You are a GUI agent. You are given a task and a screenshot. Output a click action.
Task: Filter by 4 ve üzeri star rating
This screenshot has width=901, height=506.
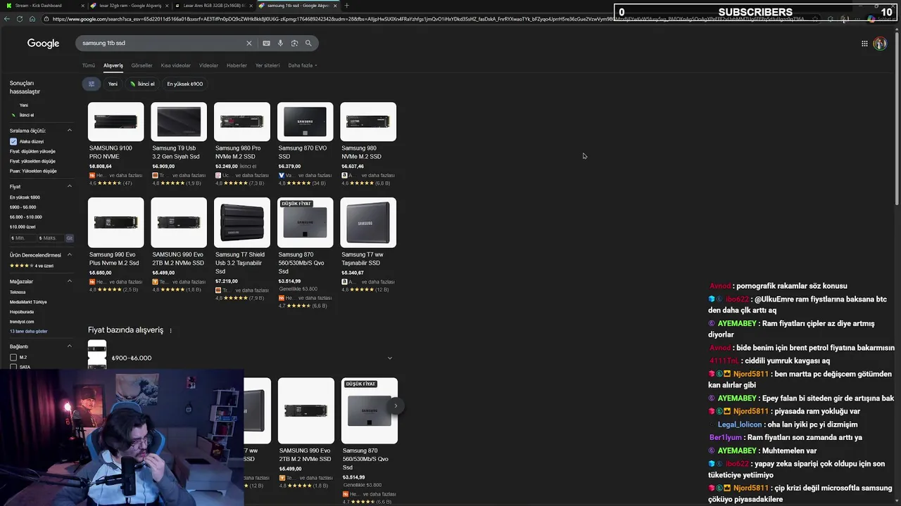(32, 266)
